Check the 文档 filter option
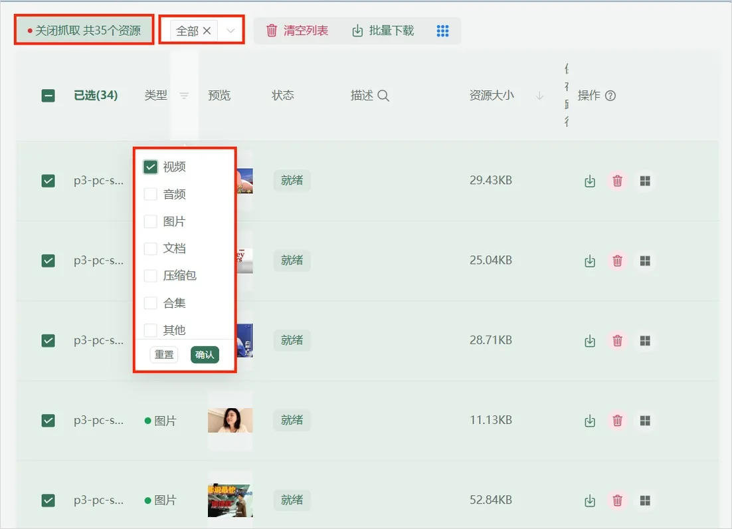 click(150, 249)
